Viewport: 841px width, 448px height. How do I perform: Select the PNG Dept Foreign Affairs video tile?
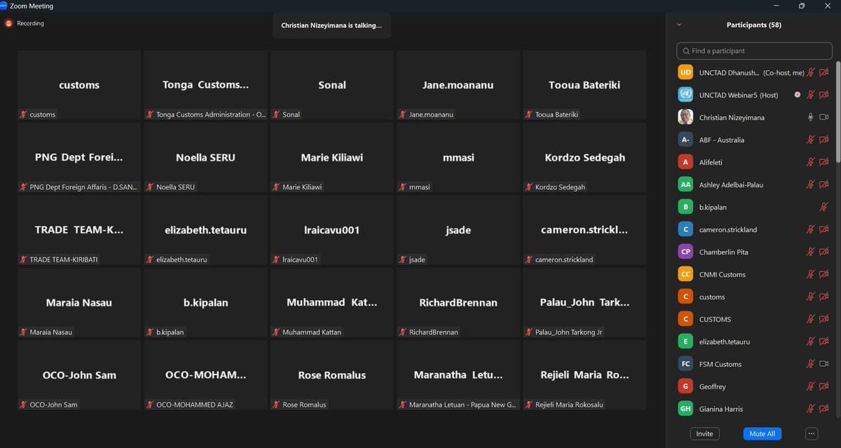tap(79, 157)
